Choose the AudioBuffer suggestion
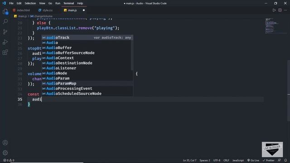Image resolution: width=290 pixels, height=163 pixels. [87, 48]
